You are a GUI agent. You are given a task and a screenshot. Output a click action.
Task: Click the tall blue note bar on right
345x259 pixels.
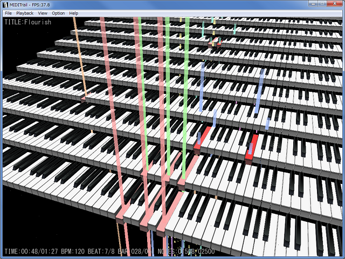(259, 91)
